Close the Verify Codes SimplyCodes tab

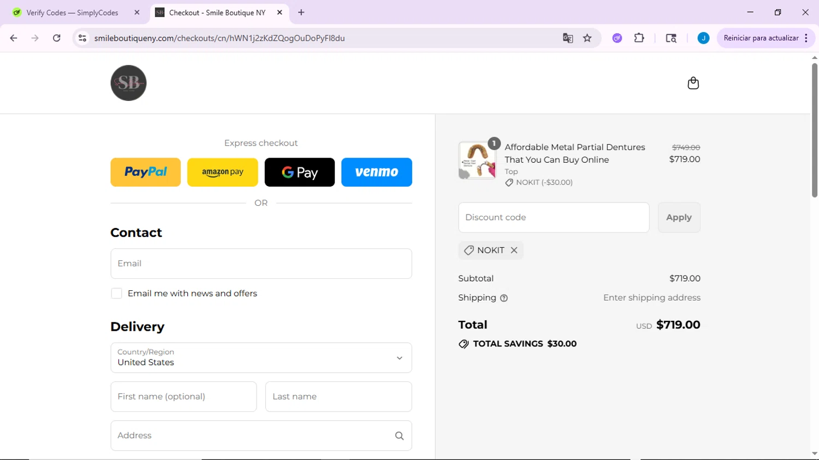pos(137,13)
